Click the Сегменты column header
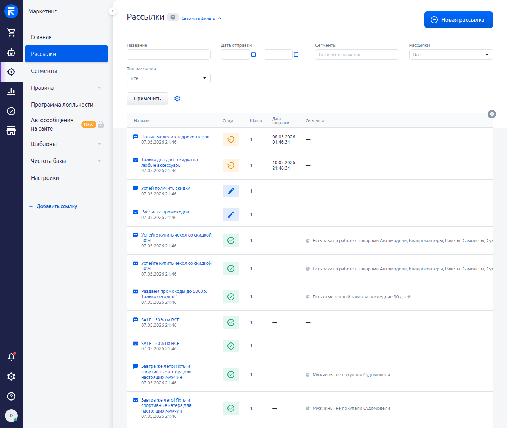The image size is (507, 428). click(x=314, y=121)
